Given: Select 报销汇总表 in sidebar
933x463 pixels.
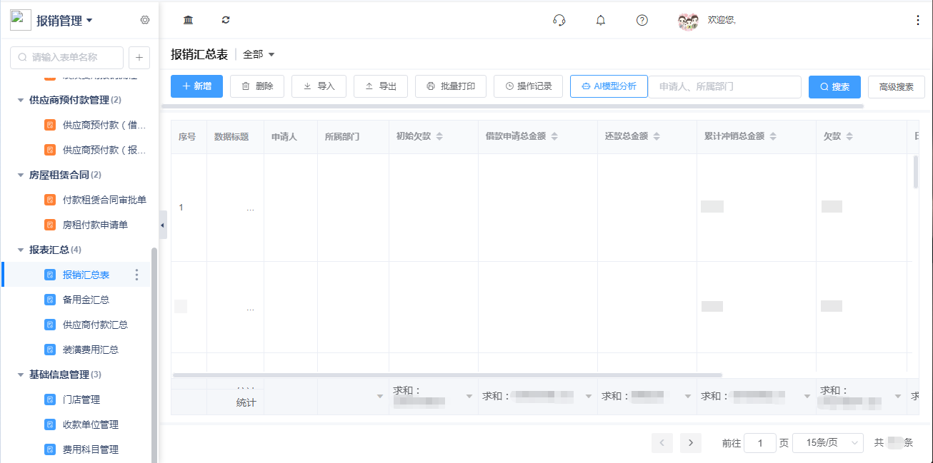Looking at the screenshot, I should click(x=86, y=275).
